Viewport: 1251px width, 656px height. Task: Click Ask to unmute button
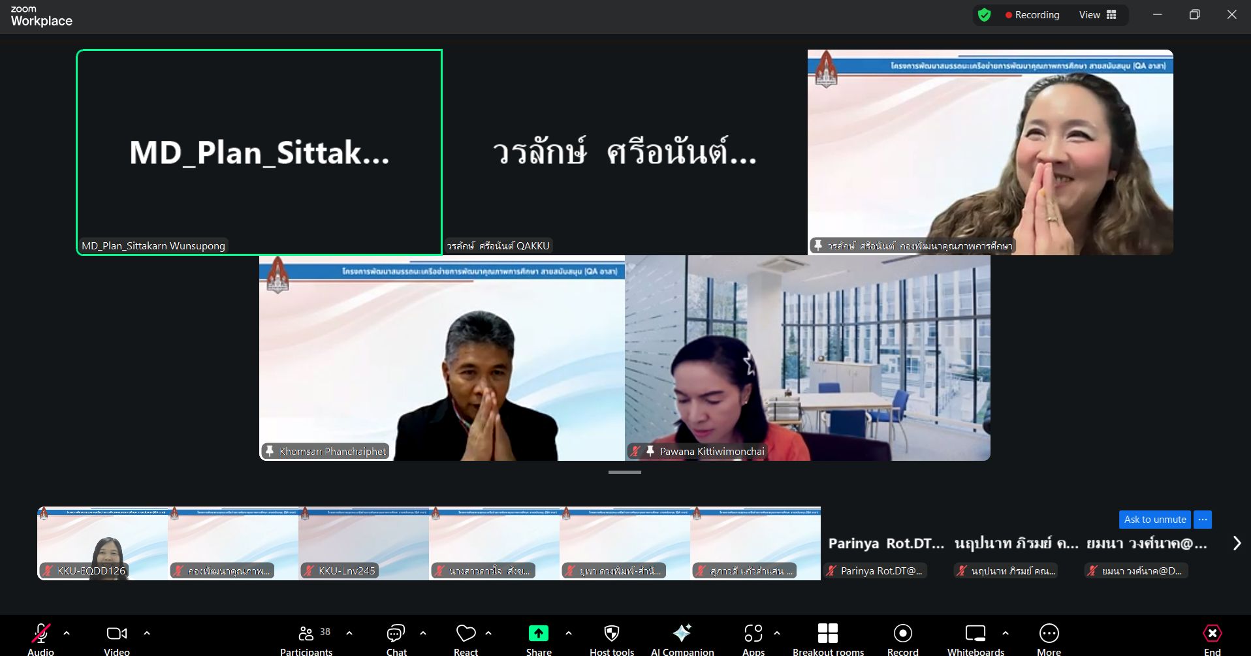click(x=1154, y=520)
